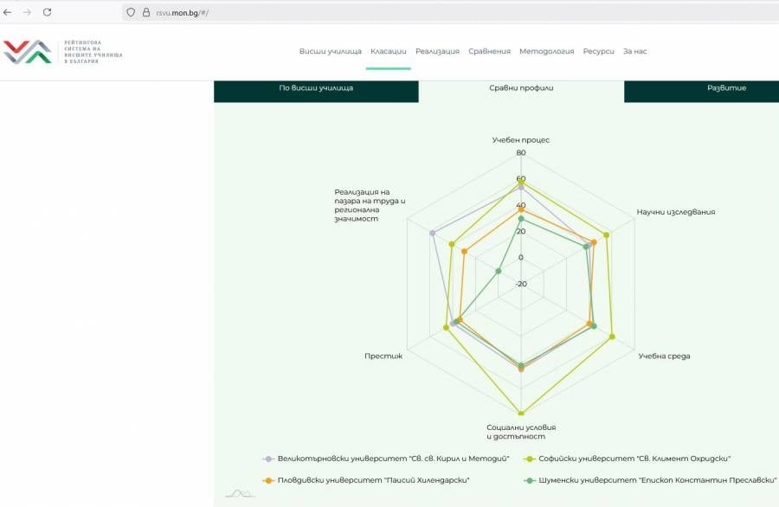779x507 pixels.
Task: Click the small curve chart icon at bottom
Action: pyautogui.click(x=240, y=493)
